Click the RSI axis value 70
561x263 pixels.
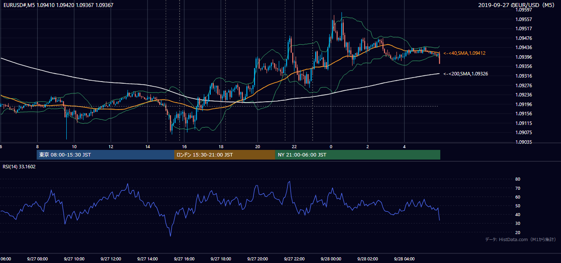518,188
